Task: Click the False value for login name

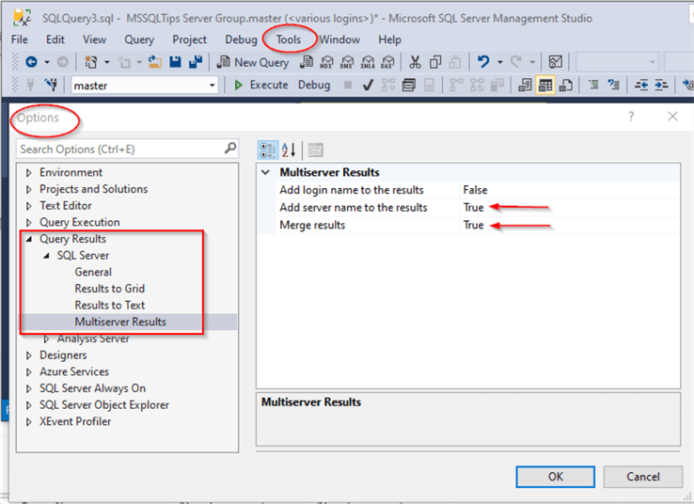Action: [475, 190]
